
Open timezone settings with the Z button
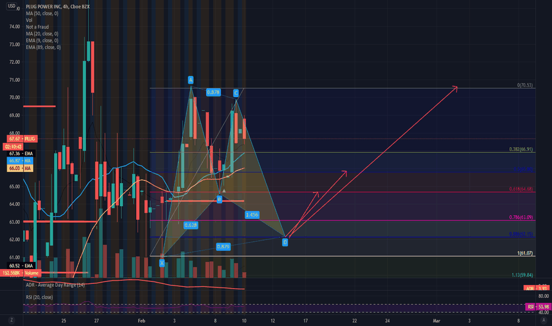(12, 320)
